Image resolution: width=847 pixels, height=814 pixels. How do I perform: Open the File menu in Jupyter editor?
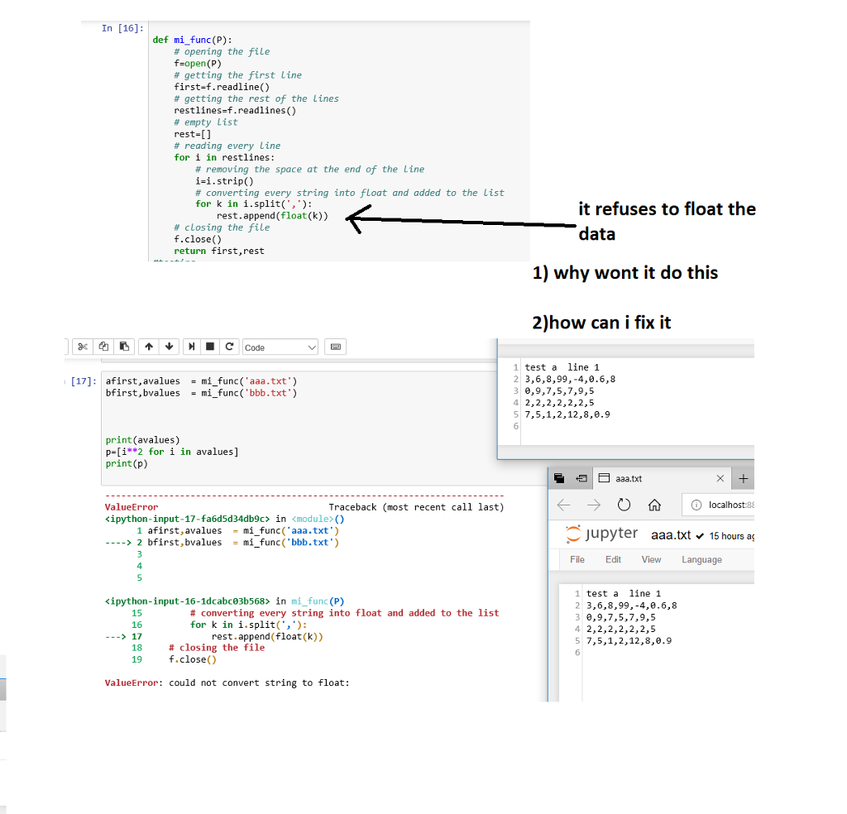point(577,559)
